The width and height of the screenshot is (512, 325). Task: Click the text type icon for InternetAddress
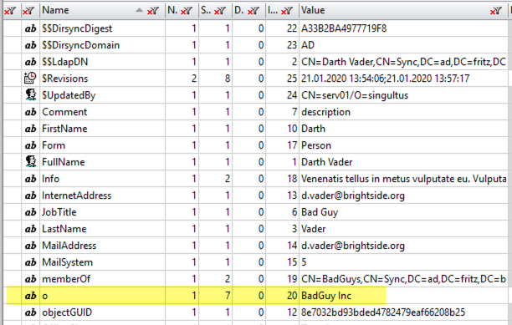tap(30, 196)
